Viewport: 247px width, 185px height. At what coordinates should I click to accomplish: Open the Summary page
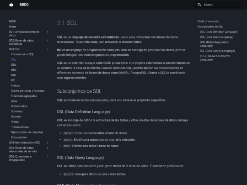tap(17, 111)
